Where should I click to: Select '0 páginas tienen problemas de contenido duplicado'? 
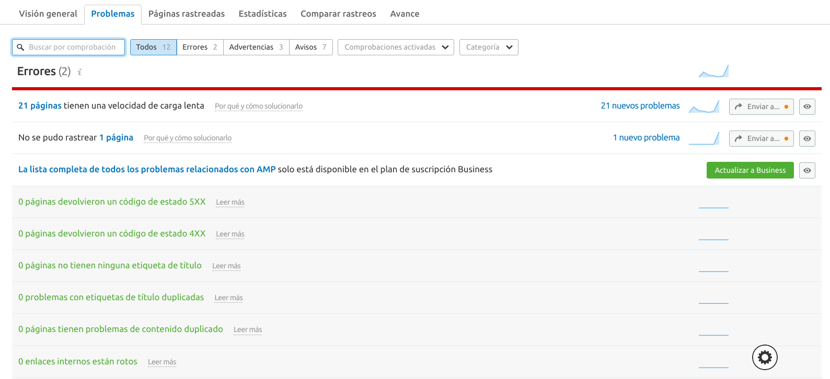[x=121, y=329]
